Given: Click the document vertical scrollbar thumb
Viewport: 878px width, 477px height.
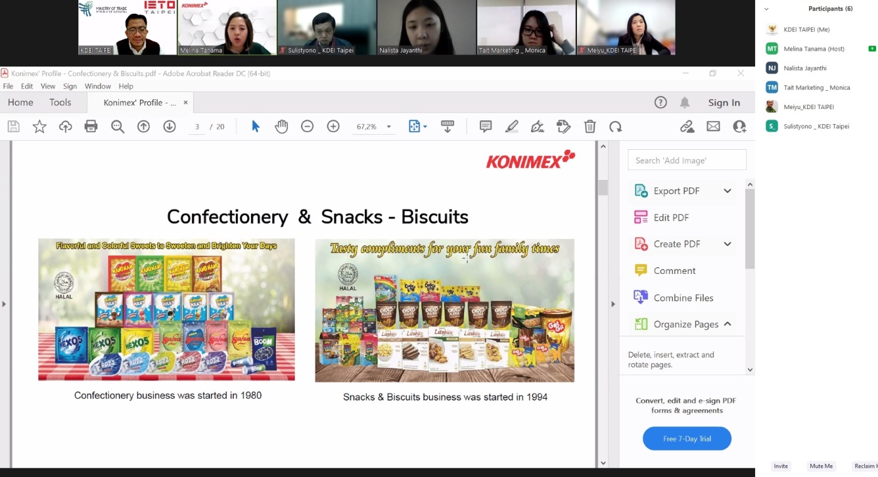Looking at the screenshot, I should click(x=603, y=187).
